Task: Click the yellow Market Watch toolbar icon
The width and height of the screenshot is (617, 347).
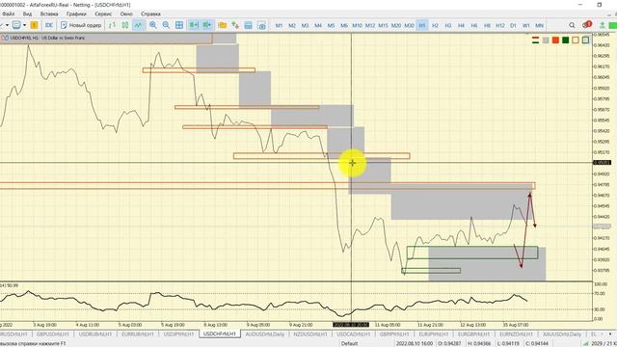Action: 35,25
